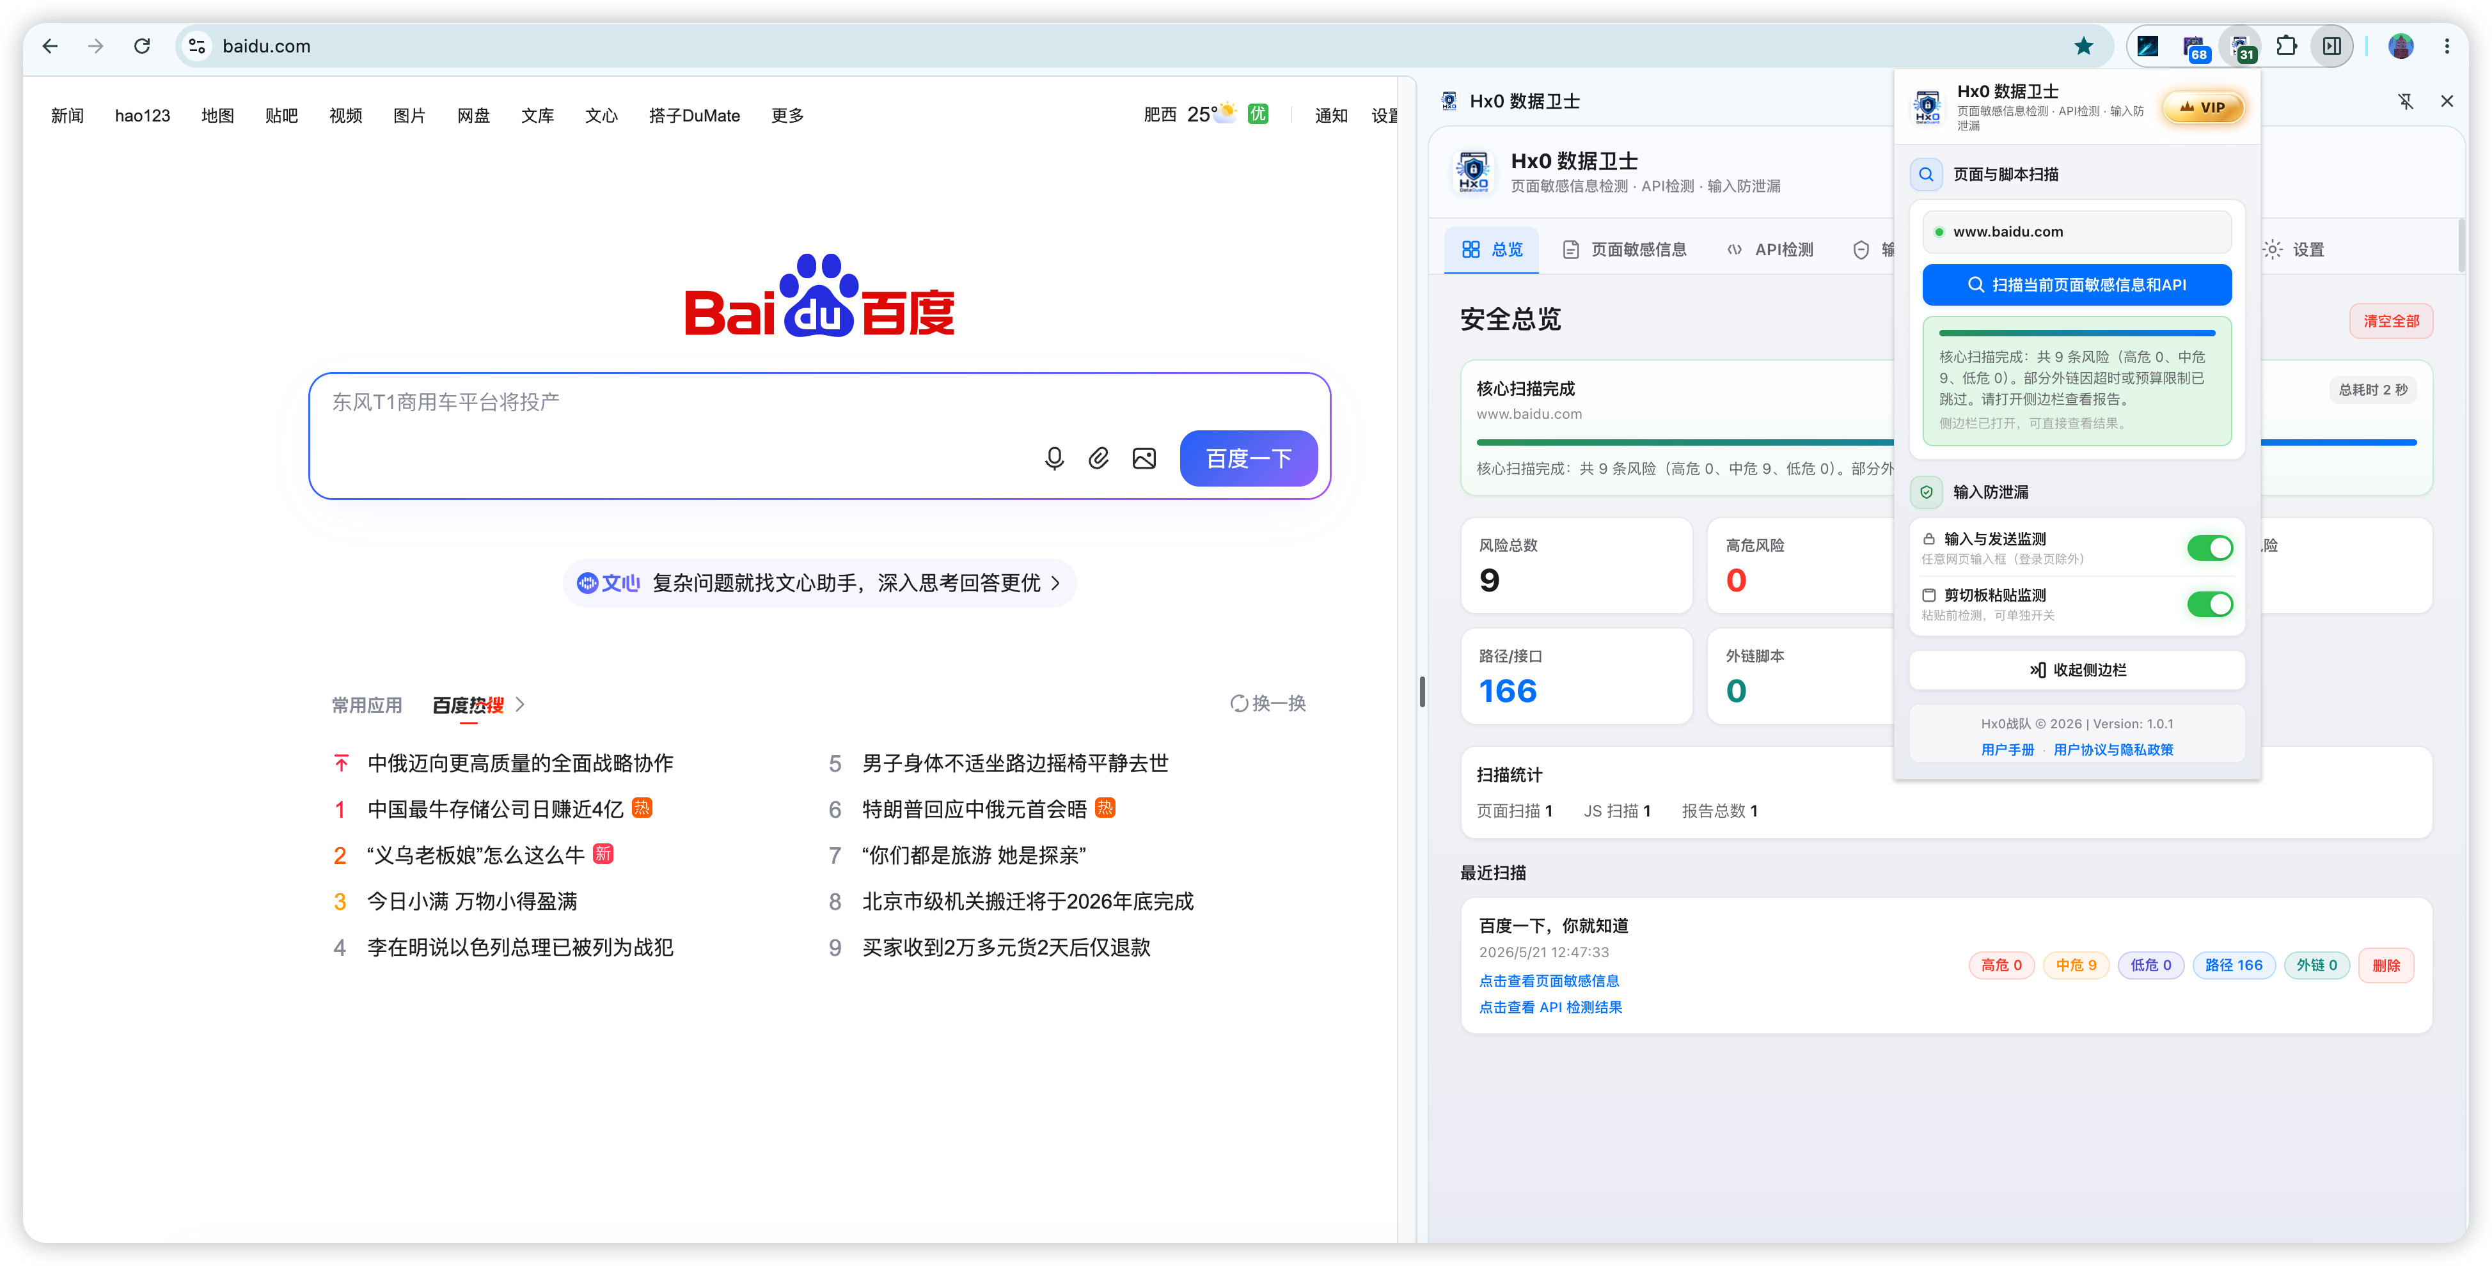The width and height of the screenshot is (2492, 1266).
Task: Open the 点击查看 API 检测结果 link
Action: pos(1550,1007)
